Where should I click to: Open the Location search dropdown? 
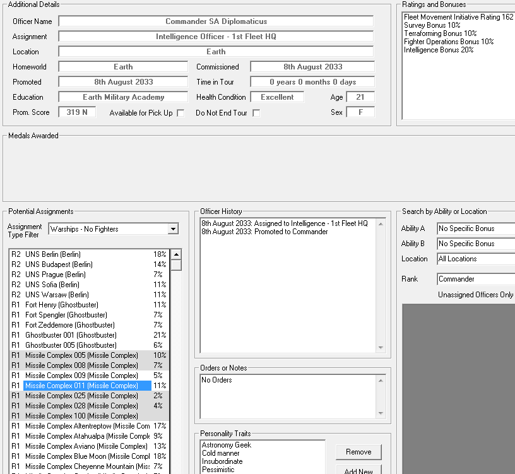[476, 259]
